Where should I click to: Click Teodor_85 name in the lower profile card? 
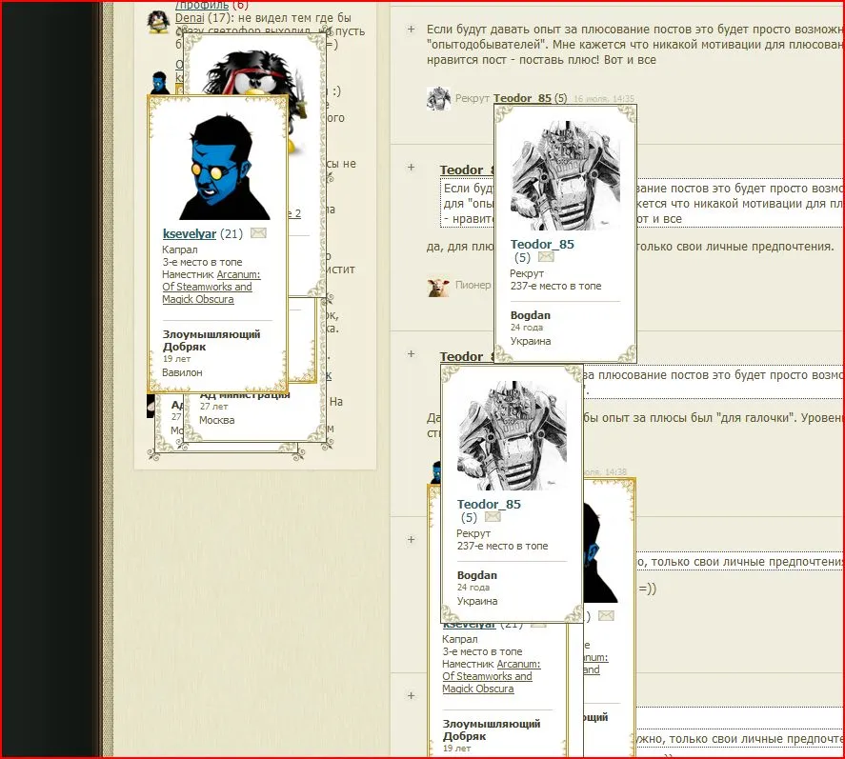pos(489,504)
